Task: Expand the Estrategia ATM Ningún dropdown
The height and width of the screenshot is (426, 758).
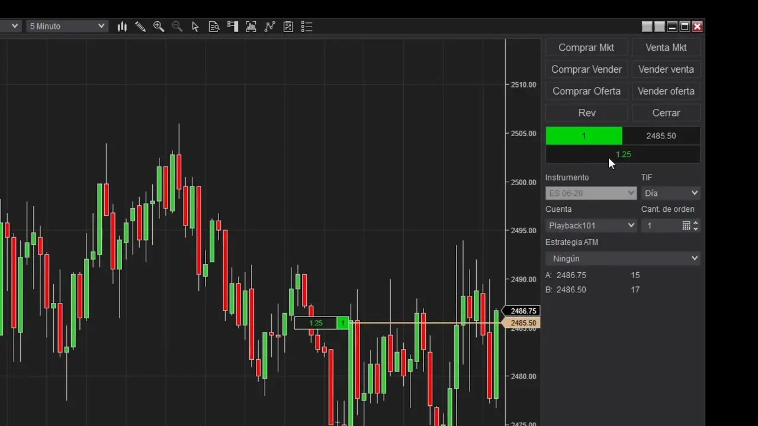Action: (623, 259)
